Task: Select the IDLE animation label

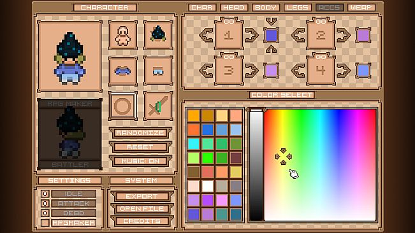Action: click(74, 194)
